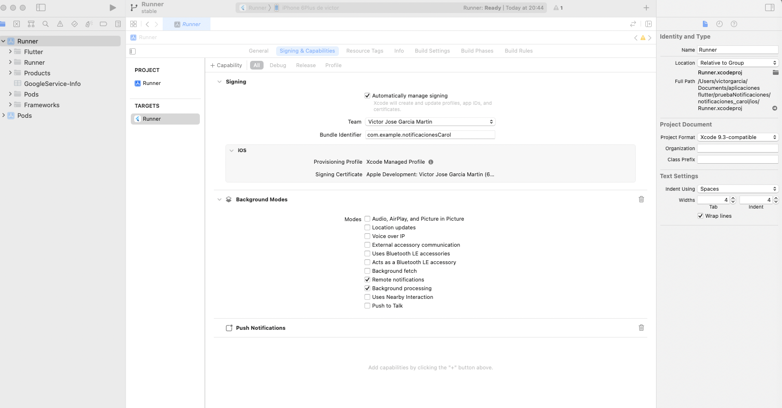This screenshot has width=782, height=408.
Task: Show the History inspector
Action: point(719,24)
